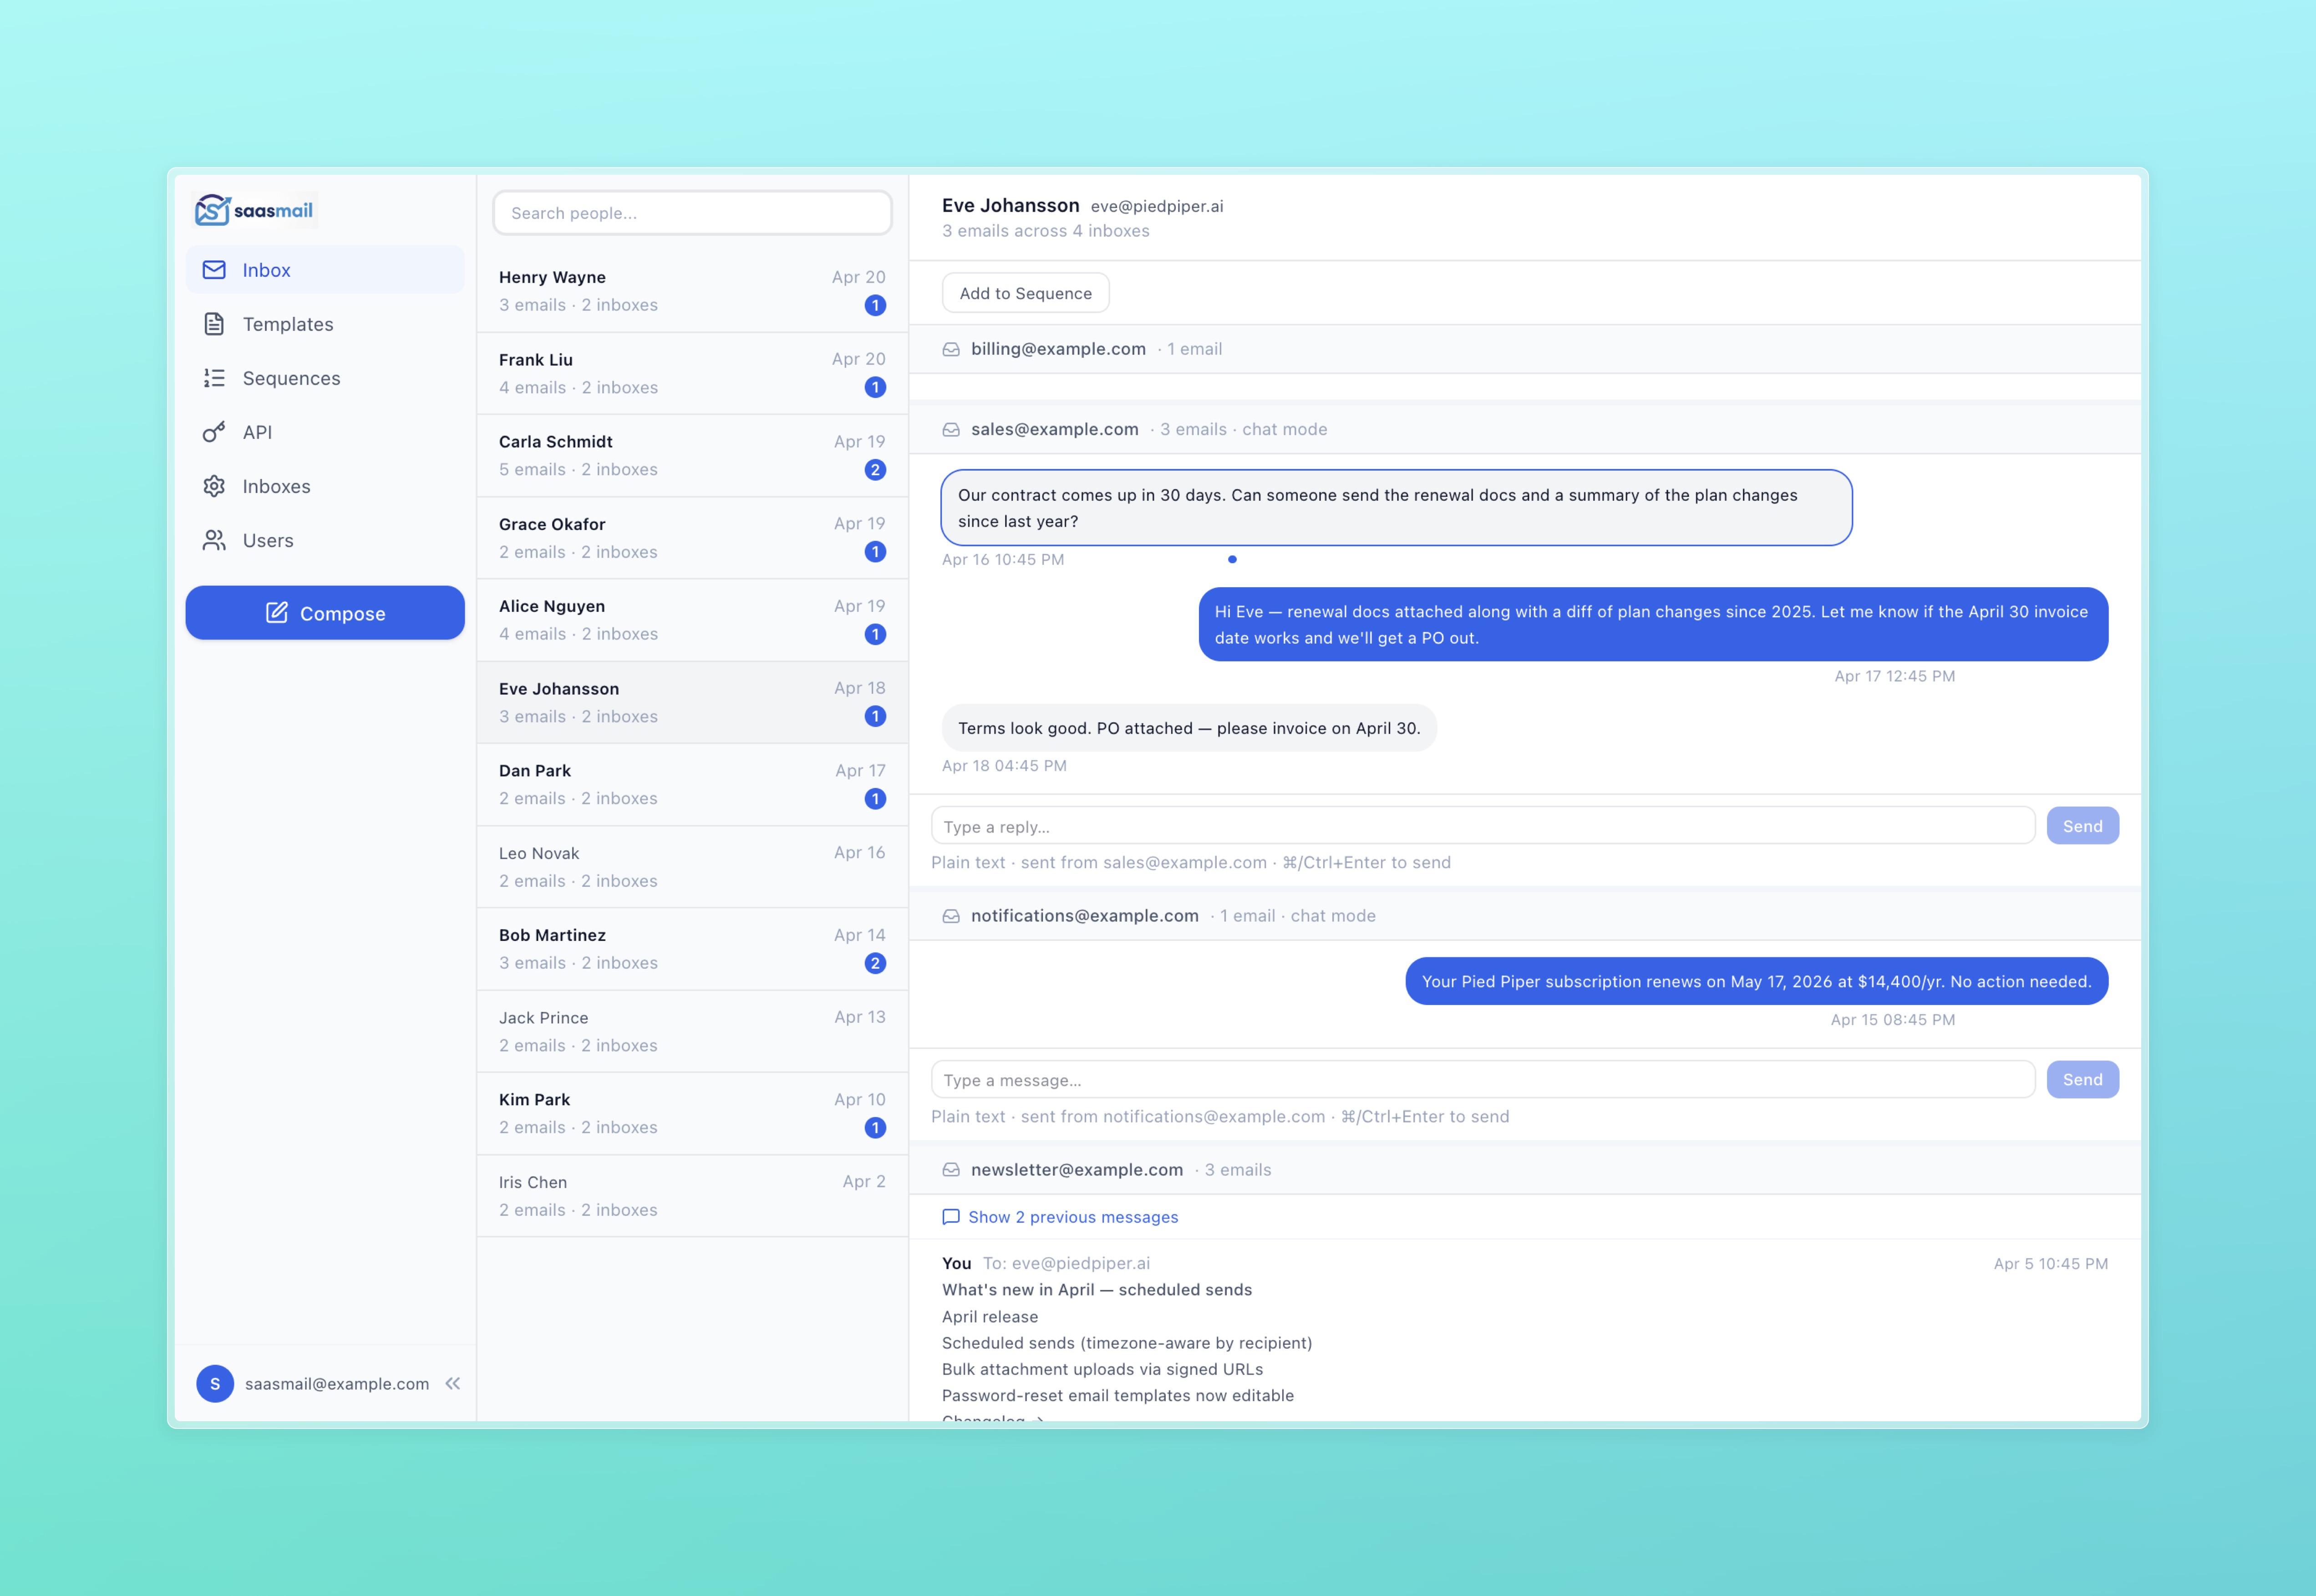The width and height of the screenshot is (2316, 1596).
Task: Click the saasmail logo icon
Action: (212, 210)
